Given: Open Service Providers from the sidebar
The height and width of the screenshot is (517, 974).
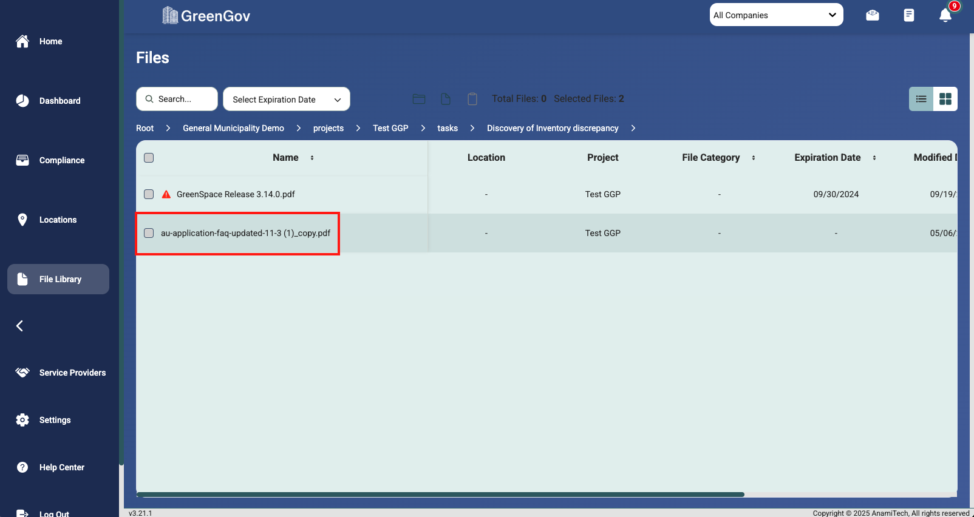Looking at the screenshot, I should point(61,373).
